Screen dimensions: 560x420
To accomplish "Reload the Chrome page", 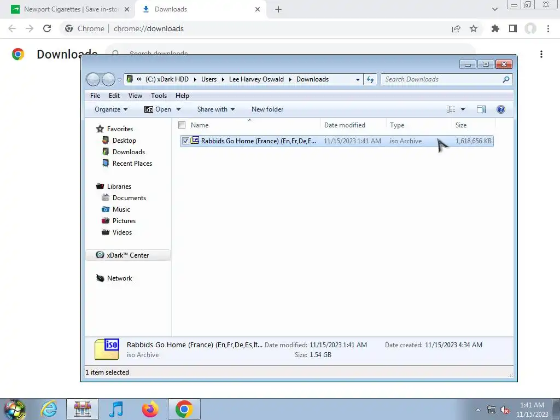I will click(47, 28).
